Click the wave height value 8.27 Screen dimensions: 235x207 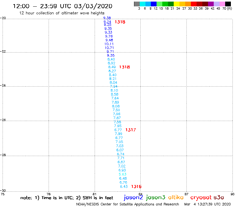(112, 71)
